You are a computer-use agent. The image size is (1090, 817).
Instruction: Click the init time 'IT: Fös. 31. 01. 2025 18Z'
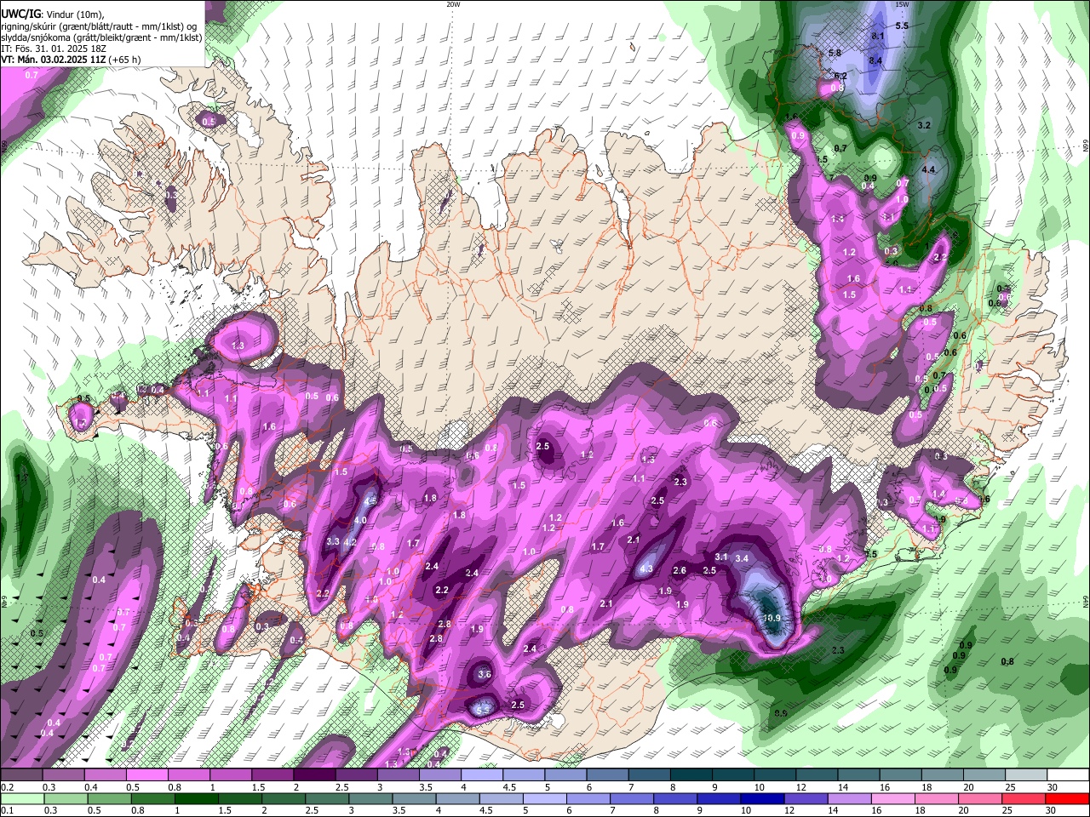coord(54,49)
